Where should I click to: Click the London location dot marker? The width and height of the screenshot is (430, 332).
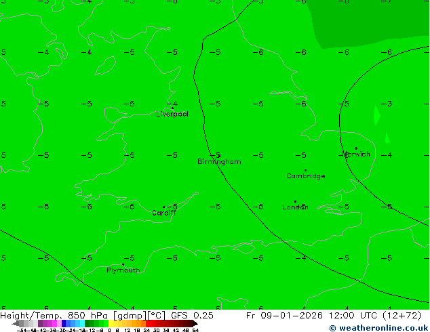coord(295,202)
